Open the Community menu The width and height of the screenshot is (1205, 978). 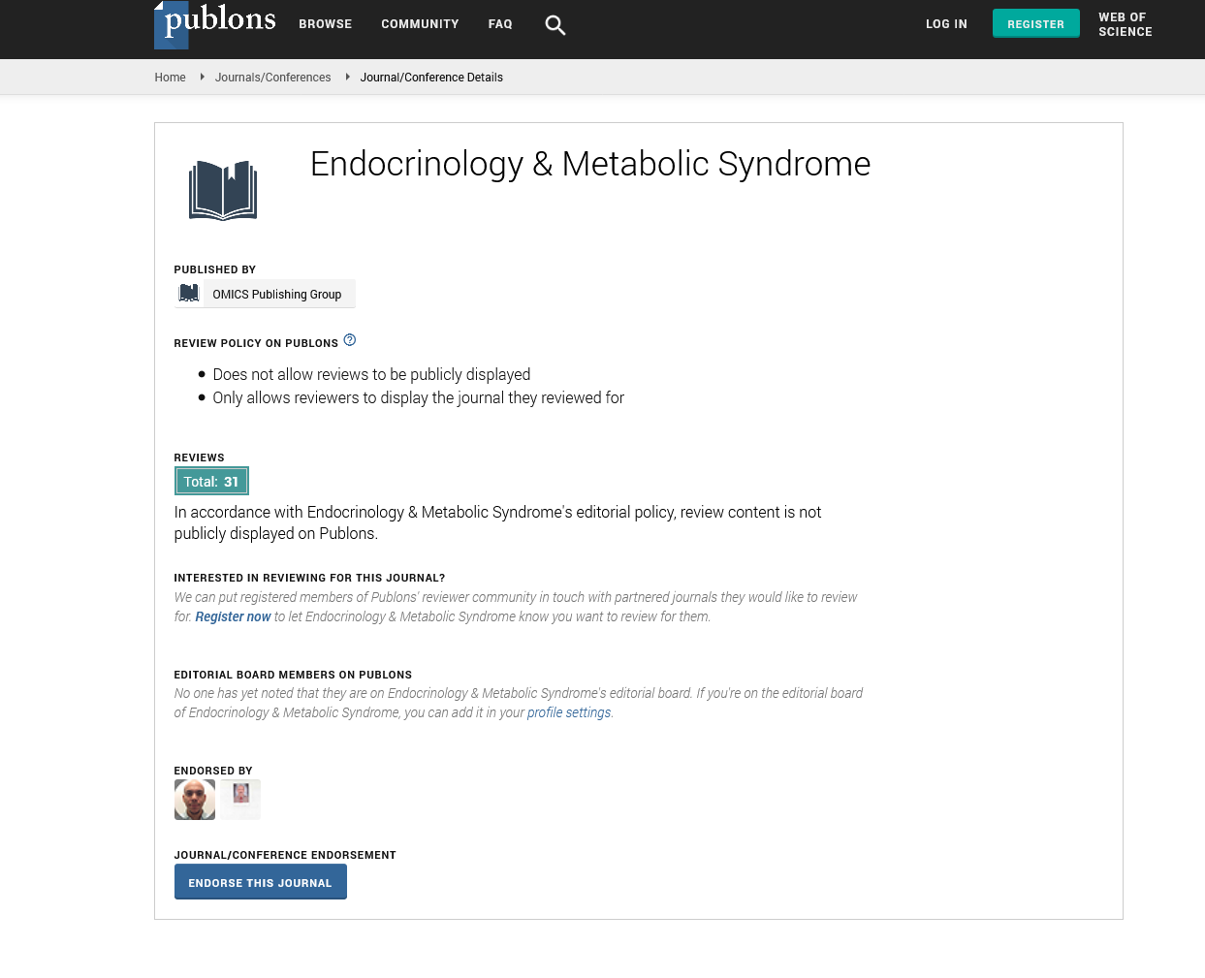tap(420, 24)
